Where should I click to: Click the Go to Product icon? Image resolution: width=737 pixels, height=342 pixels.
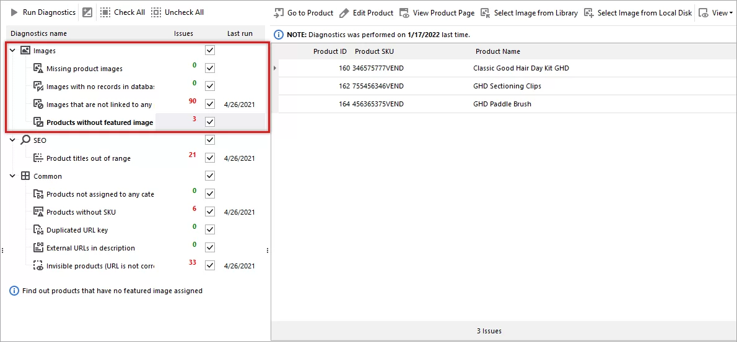(x=279, y=13)
